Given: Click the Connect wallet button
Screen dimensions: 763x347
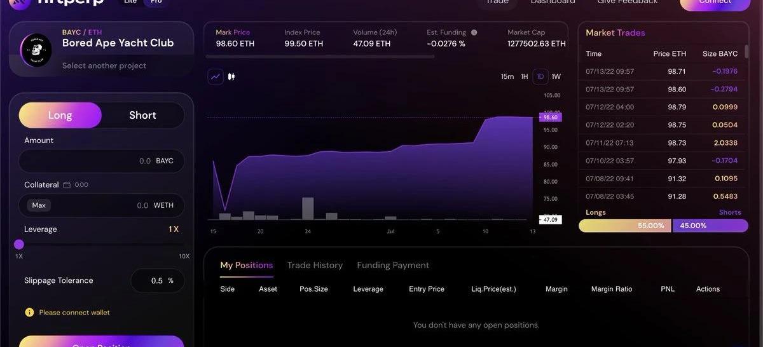Looking at the screenshot, I should click(715, 3).
